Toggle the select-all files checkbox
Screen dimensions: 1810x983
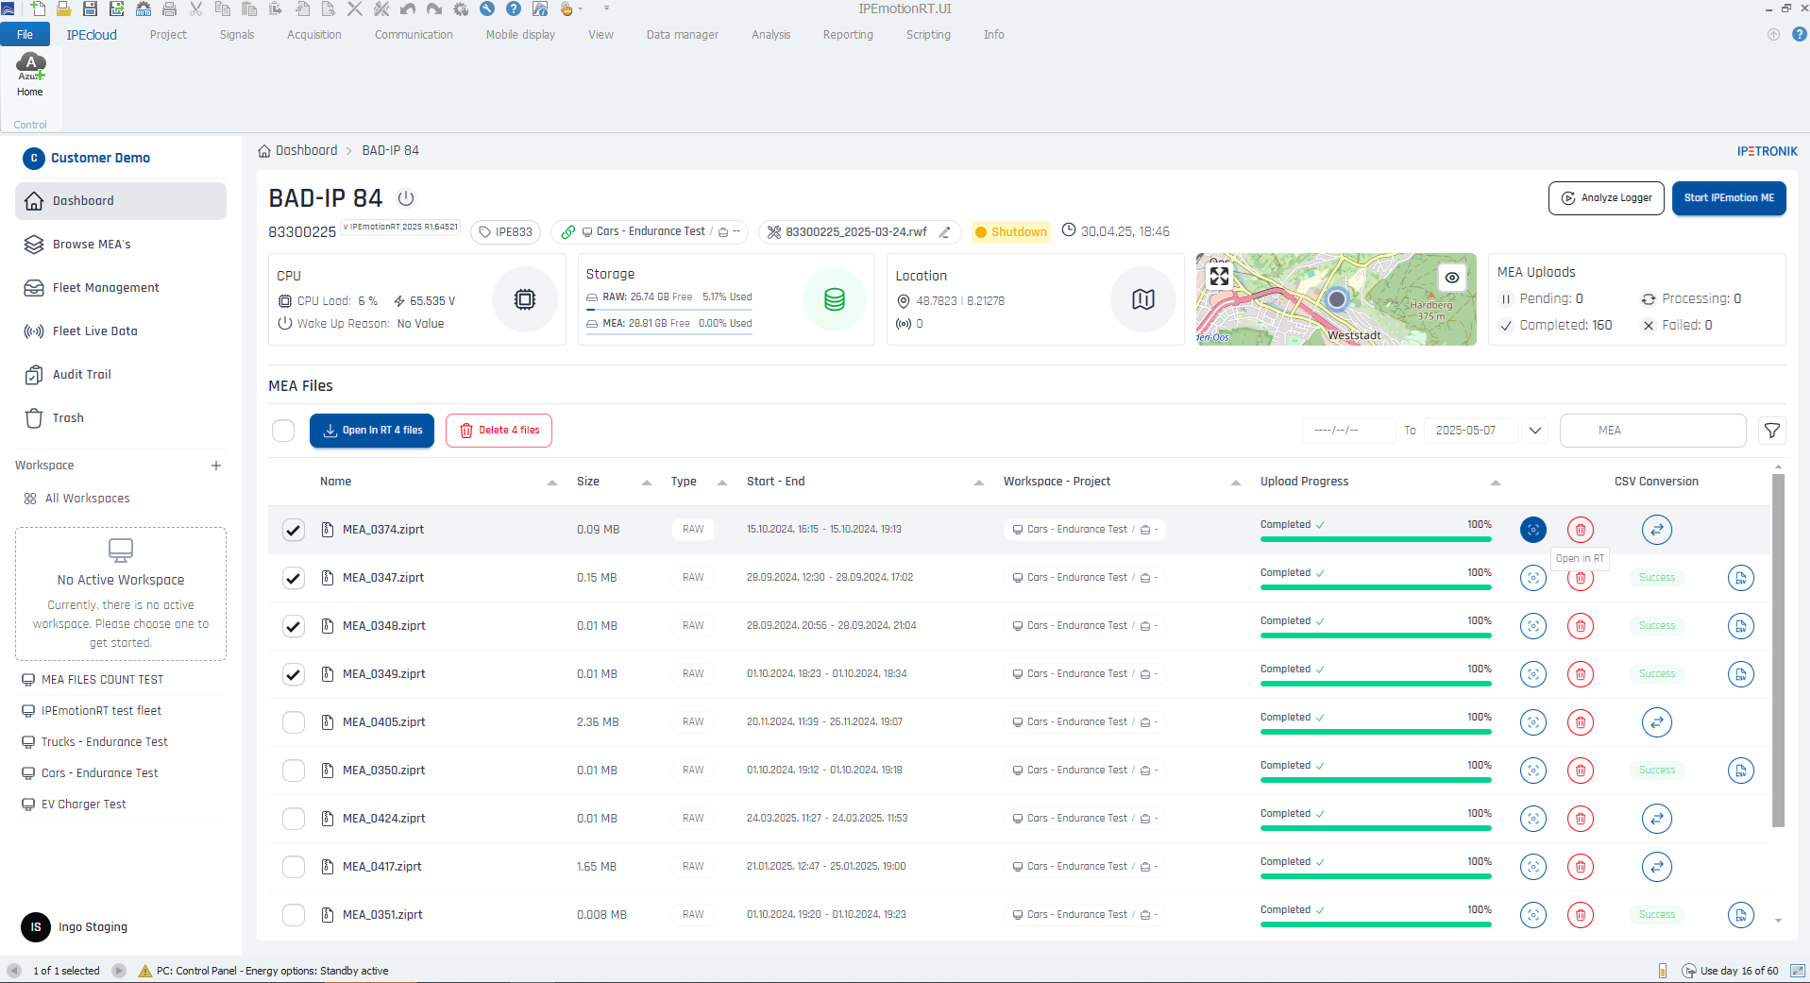coord(283,431)
